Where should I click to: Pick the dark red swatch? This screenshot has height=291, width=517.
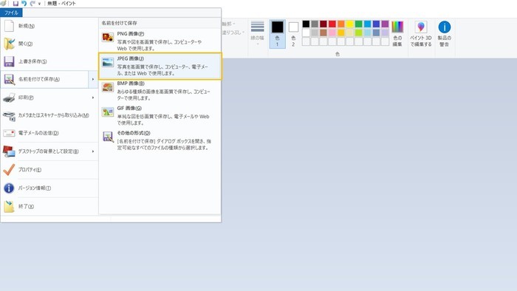point(323,24)
